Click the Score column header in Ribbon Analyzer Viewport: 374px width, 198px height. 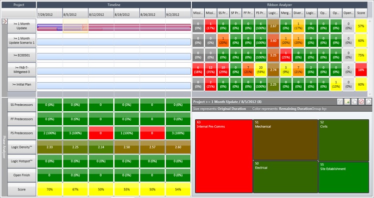click(x=361, y=13)
